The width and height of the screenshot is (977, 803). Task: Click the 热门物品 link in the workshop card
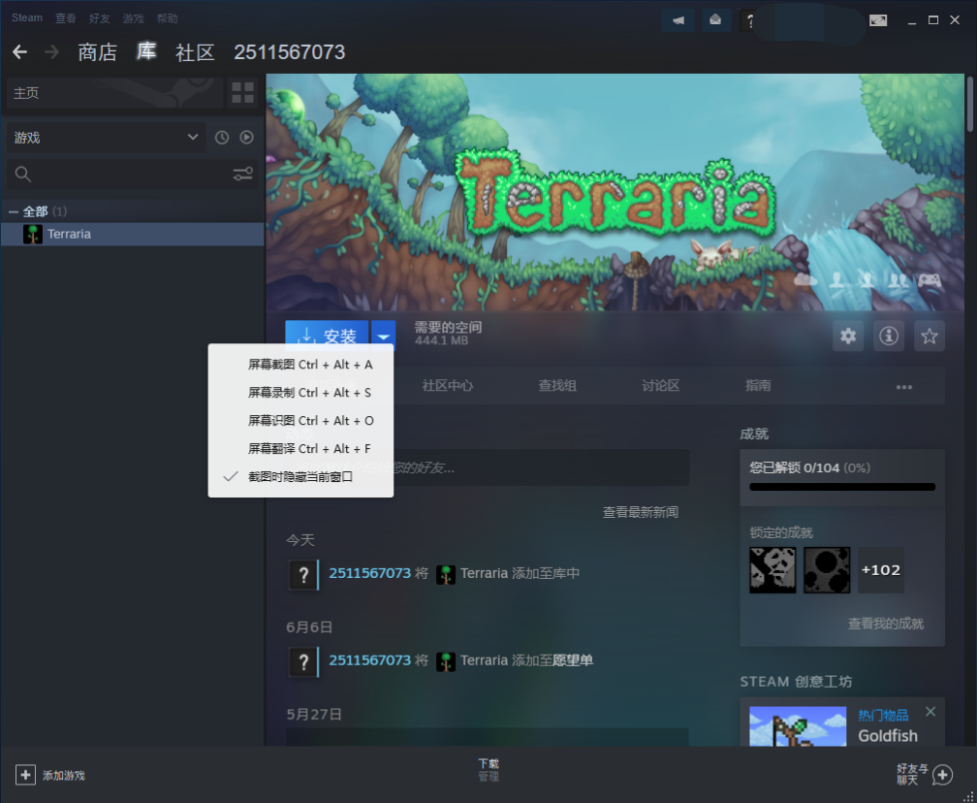click(883, 715)
